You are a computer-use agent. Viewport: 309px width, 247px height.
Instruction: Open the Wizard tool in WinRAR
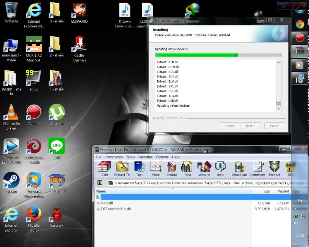point(204,169)
